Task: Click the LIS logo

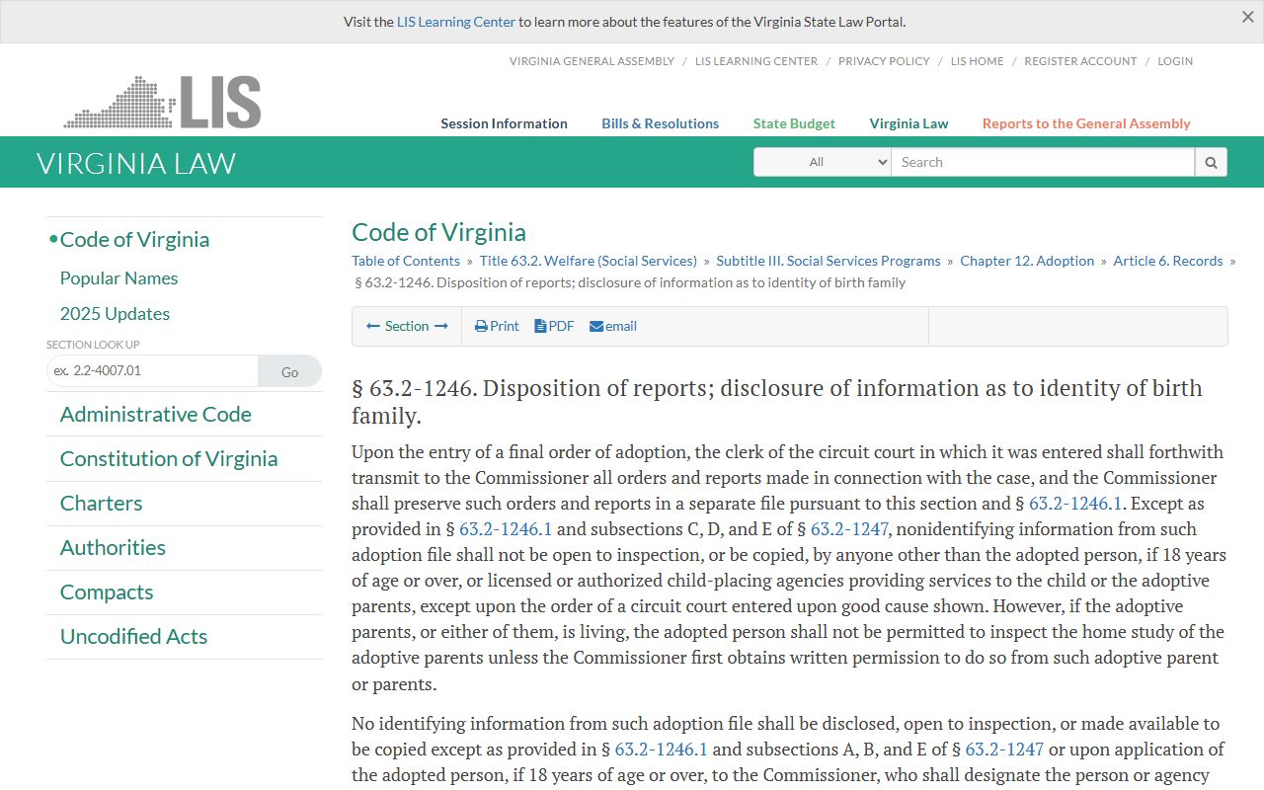Action: 163,102
